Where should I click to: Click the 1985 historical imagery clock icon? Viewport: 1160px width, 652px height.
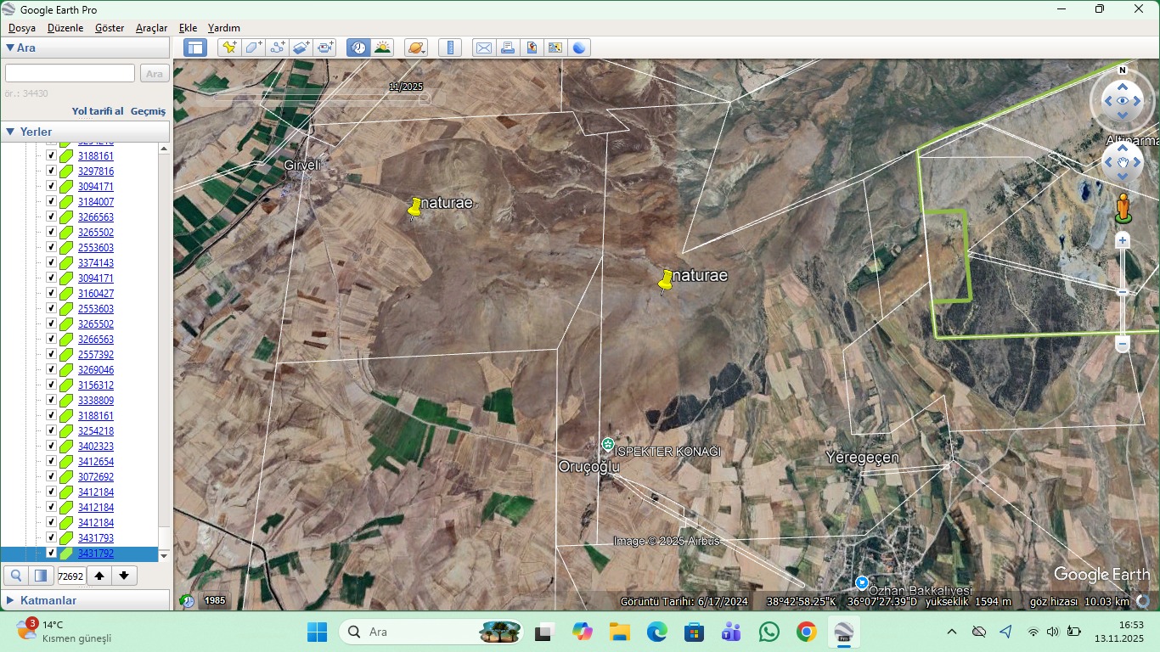point(187,600)
